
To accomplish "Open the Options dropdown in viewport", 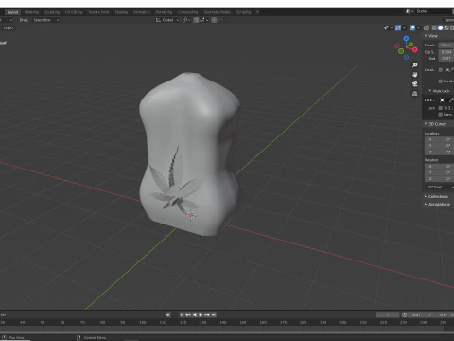I will (x=448, y=20).
